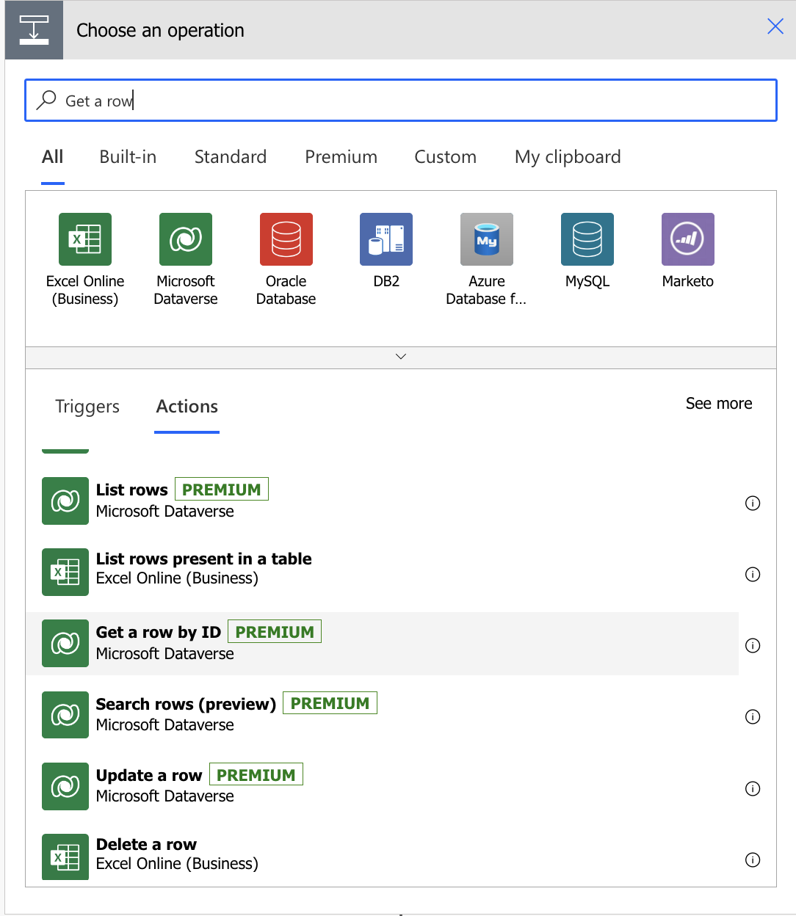The width and height of the screenshot is (796, 916).
Task: Switch to the Built-in tab
Action: (128, 156)
